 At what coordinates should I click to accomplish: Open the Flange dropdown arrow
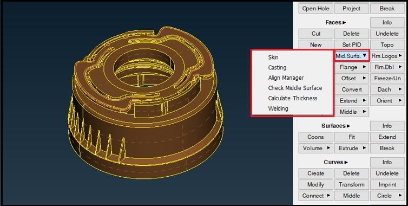click(x=351, y=67)
